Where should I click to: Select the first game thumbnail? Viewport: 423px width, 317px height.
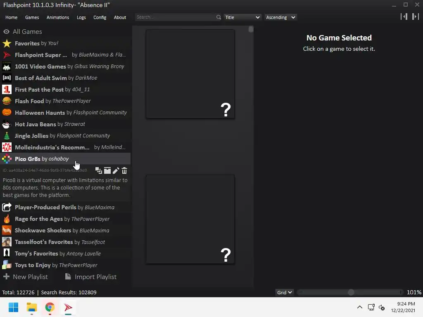[x=190, y=74]
